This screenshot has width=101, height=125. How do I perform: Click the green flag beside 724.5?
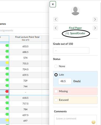7,68
